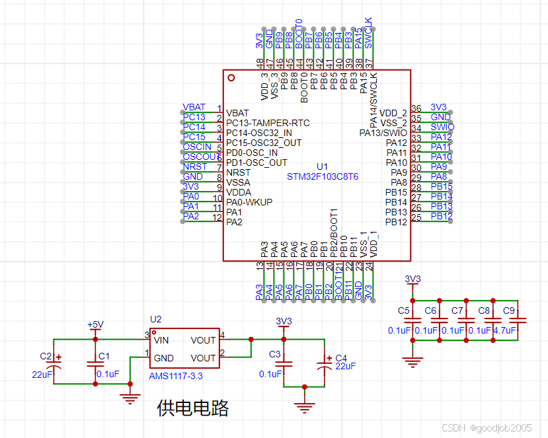The width and height of the screenshot is (548, 438).
Task: Select the VSSA pin name
Action: (x=238, y=183)
